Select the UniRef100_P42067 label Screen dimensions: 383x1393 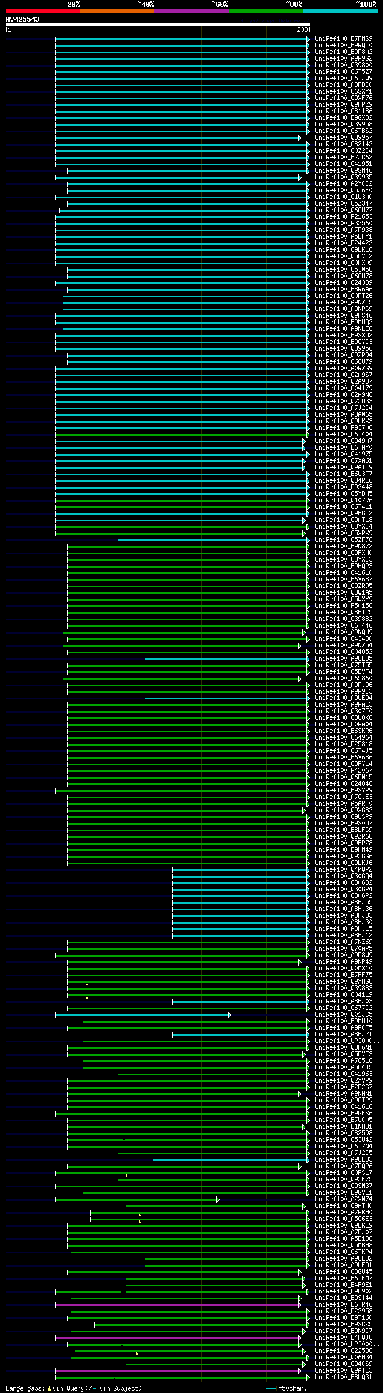coord(344,771)
